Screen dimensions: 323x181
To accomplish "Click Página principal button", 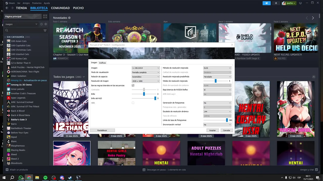I will coord(22,16).
